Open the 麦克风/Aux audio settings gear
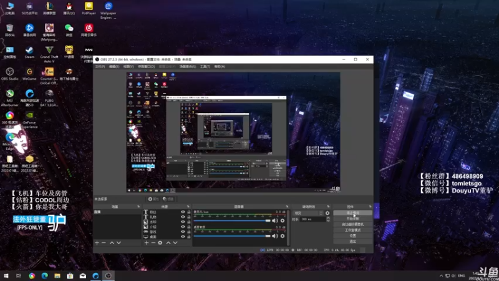499x281 pixels. click(283, 220)
